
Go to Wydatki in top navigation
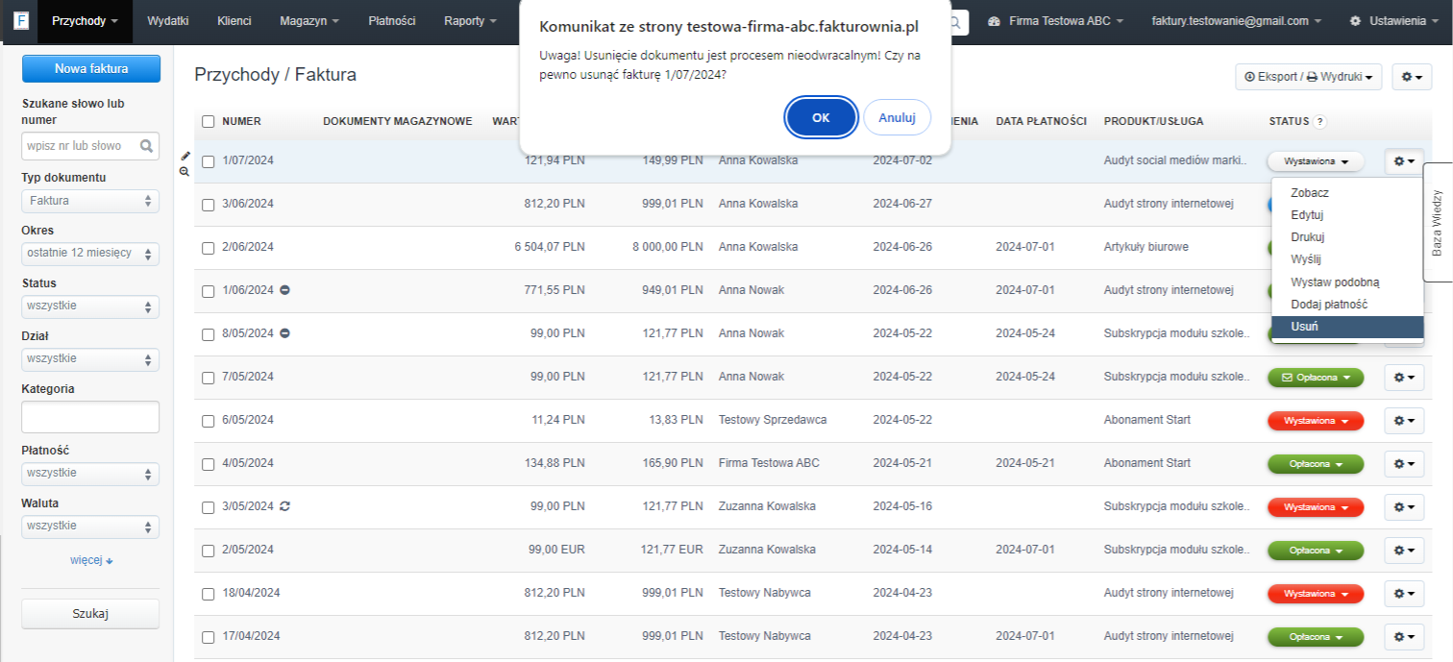tap(168, 20)
